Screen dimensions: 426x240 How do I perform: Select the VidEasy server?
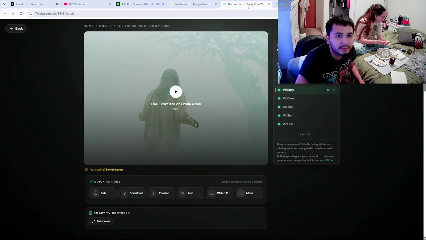point(307,90)
